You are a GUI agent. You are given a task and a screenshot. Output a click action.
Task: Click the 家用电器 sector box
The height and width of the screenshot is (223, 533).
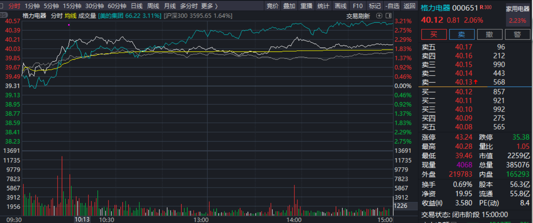point(517,15)
